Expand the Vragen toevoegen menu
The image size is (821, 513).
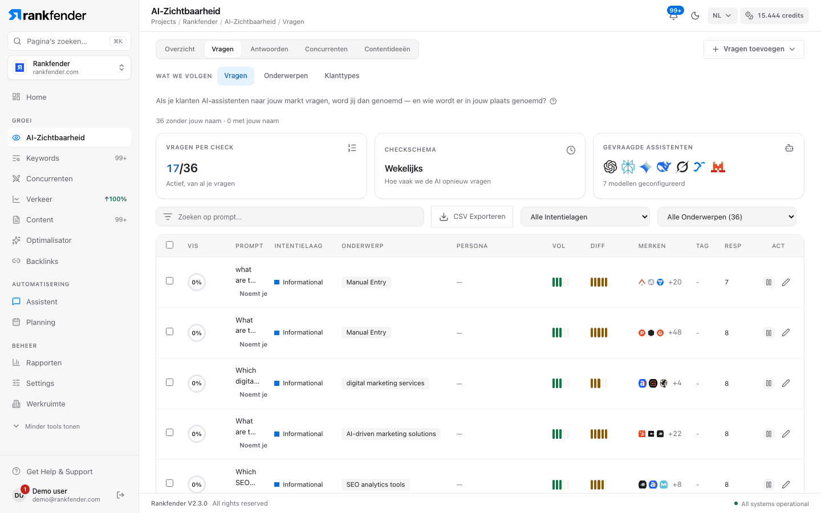coord(754,49)
